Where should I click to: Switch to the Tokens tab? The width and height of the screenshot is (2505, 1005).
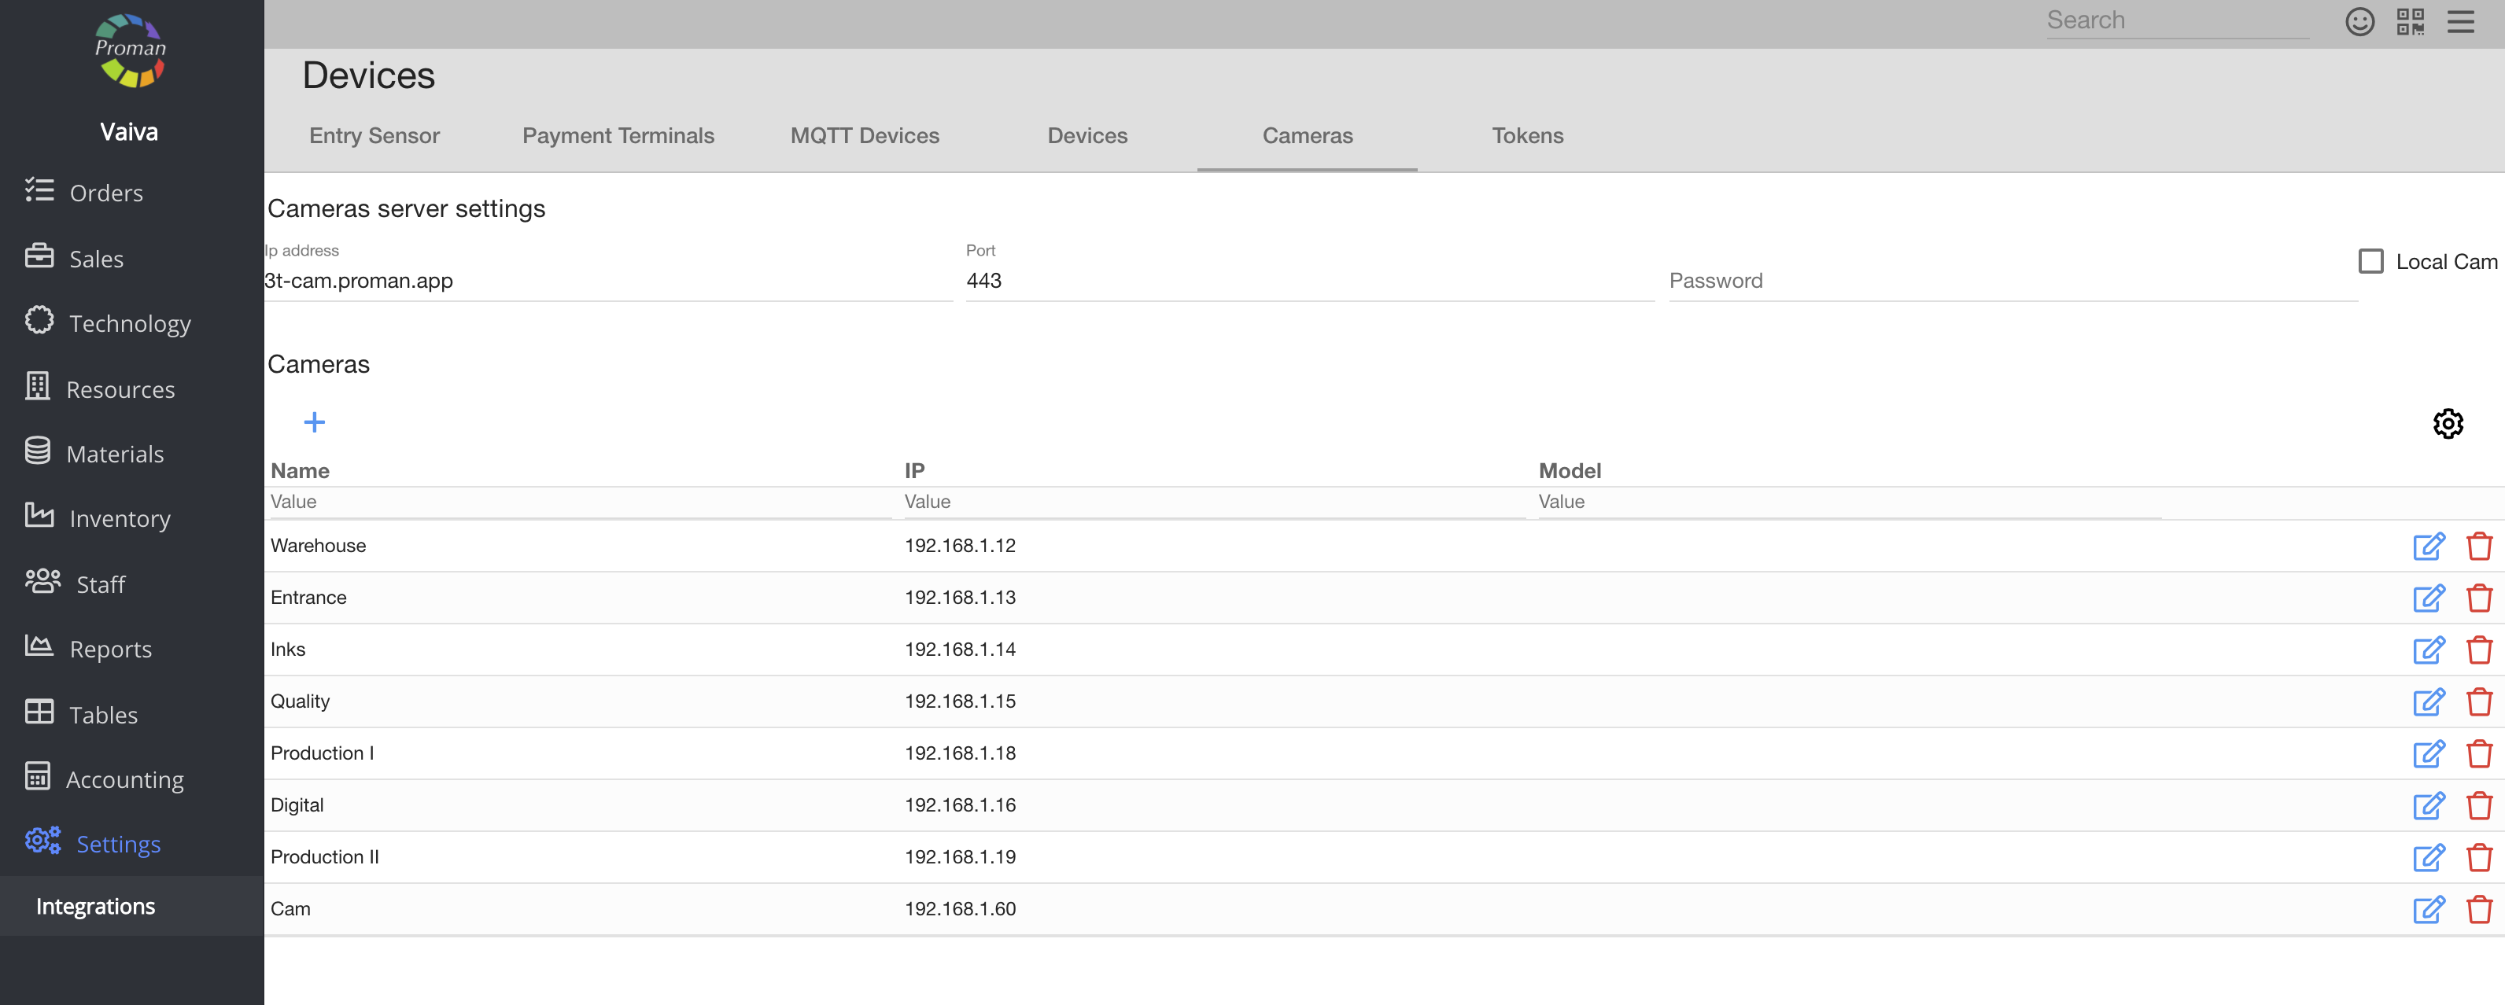pos(1527,136)
